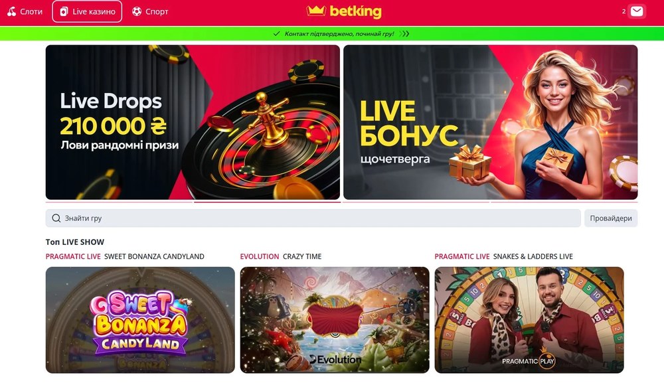664x385 pixels.
Task: Click the checkmark in confirmation bar
Action: point(276,33)
